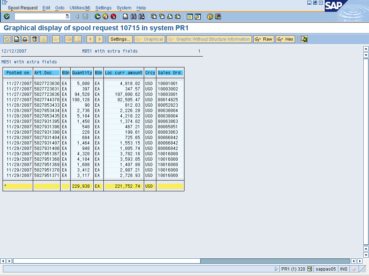
Task: Open the Settings menu in the menu bar
Action: tap(103, 8)
